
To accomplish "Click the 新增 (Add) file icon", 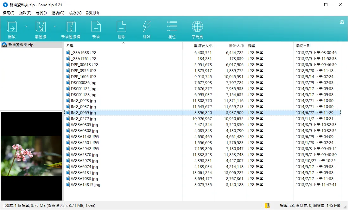I will click(x=96, y=27).
